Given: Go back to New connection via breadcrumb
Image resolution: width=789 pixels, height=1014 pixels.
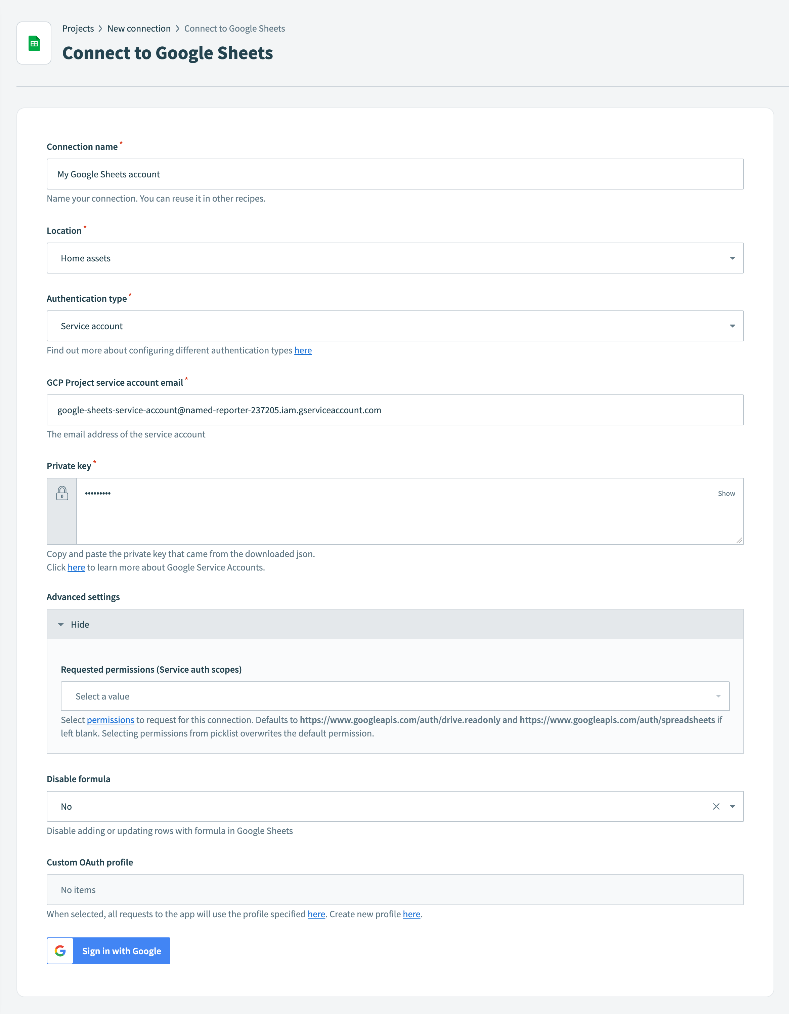Looking at the screenshot, I should [139, 28].
